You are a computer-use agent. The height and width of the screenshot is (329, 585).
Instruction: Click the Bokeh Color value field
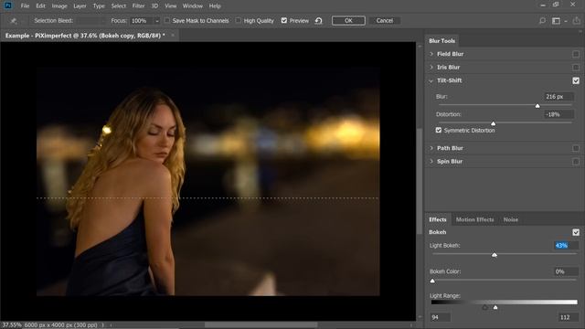(x=565, y=271)
